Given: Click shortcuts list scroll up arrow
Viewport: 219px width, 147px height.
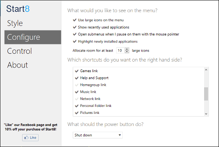Looking at the screenshot, I should pos(206,70).
